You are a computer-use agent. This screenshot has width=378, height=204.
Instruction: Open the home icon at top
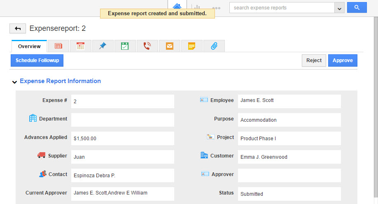click(177, 7)
